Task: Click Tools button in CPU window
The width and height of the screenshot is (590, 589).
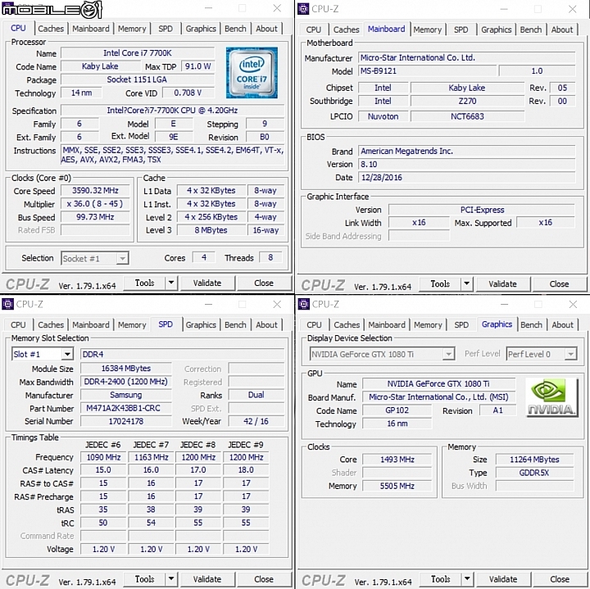Action: point(144,283)
